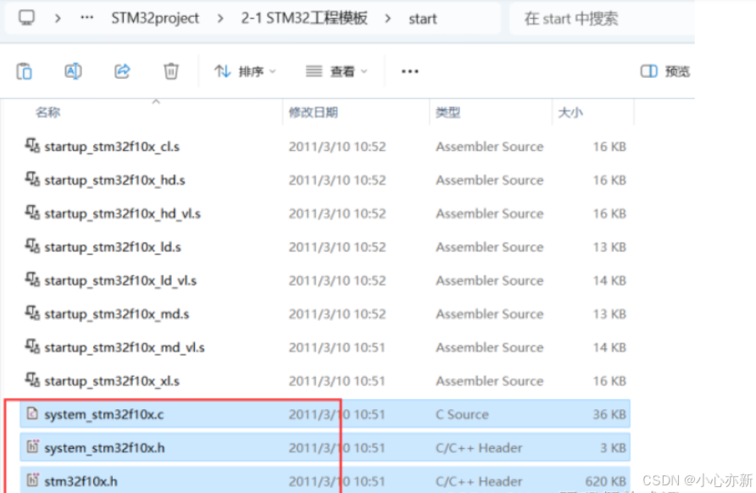
Task: Click icon of startup_stm32f10x_hd_vl.s file
Action: pyautogui.click(x=32, y=212)
